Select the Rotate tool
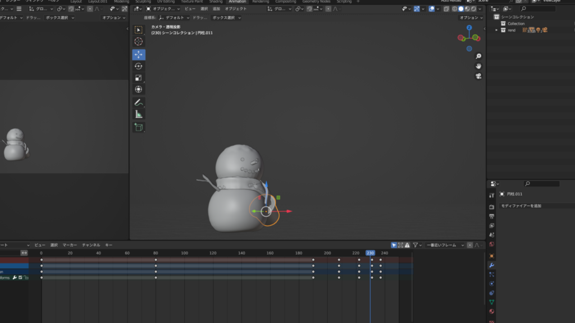Image resolution: width=575 pixels, height=323 pixels. click(139, 66)
